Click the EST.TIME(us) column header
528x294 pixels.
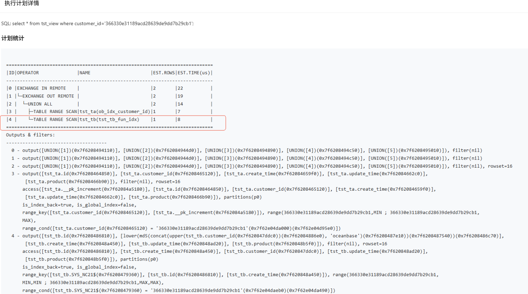pyautogui.click(x=193, y=73)
